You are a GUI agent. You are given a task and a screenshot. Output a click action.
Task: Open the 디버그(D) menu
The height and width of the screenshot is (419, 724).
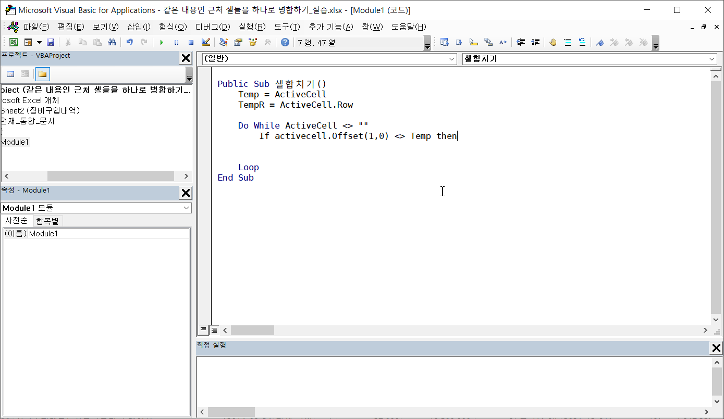(x=213, y=27)
